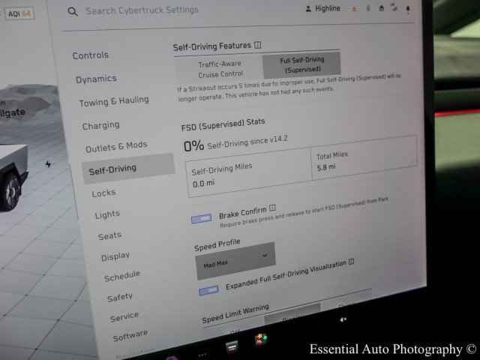Tap the Search Cybertruck Settings field
This screenshot has width=480, height=360.
[x=142, y=10]
